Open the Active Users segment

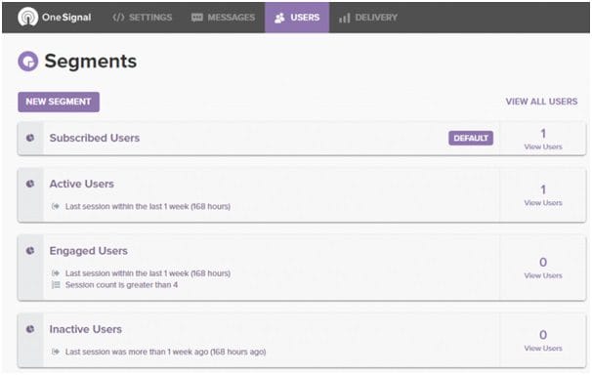81,184
